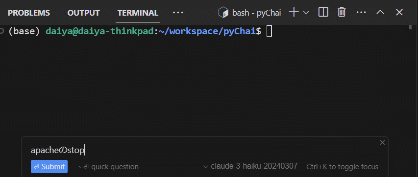Click the command decoration circle beside the prompt

click(2, 31)
